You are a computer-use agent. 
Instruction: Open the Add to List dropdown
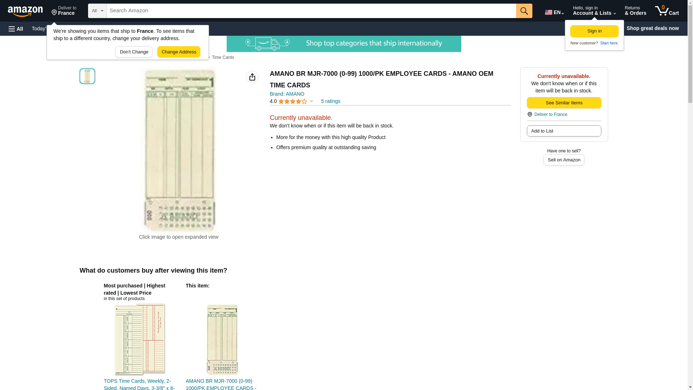point(563,131)
